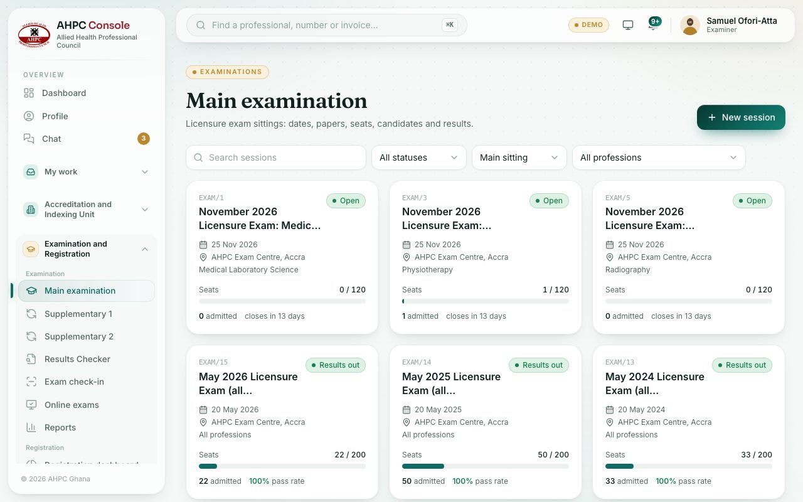Click Open status on EXAM/3 card
Viewport: 803px width, 502px height.
pyautogui.click(x=549, y=201)
